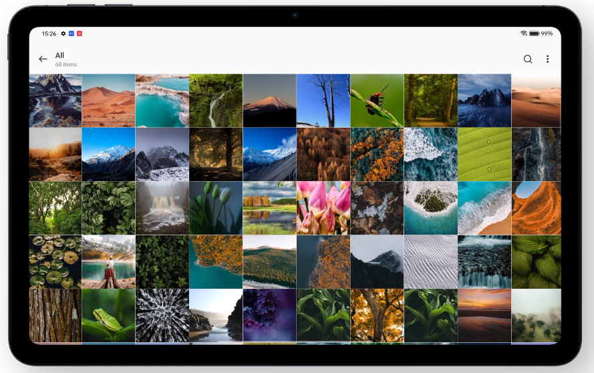Open the misty dark mountain peak photo

(x=378, y=262)
